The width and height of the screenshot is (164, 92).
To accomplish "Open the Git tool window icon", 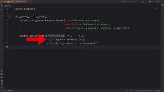I will click(x=2, y=88).
